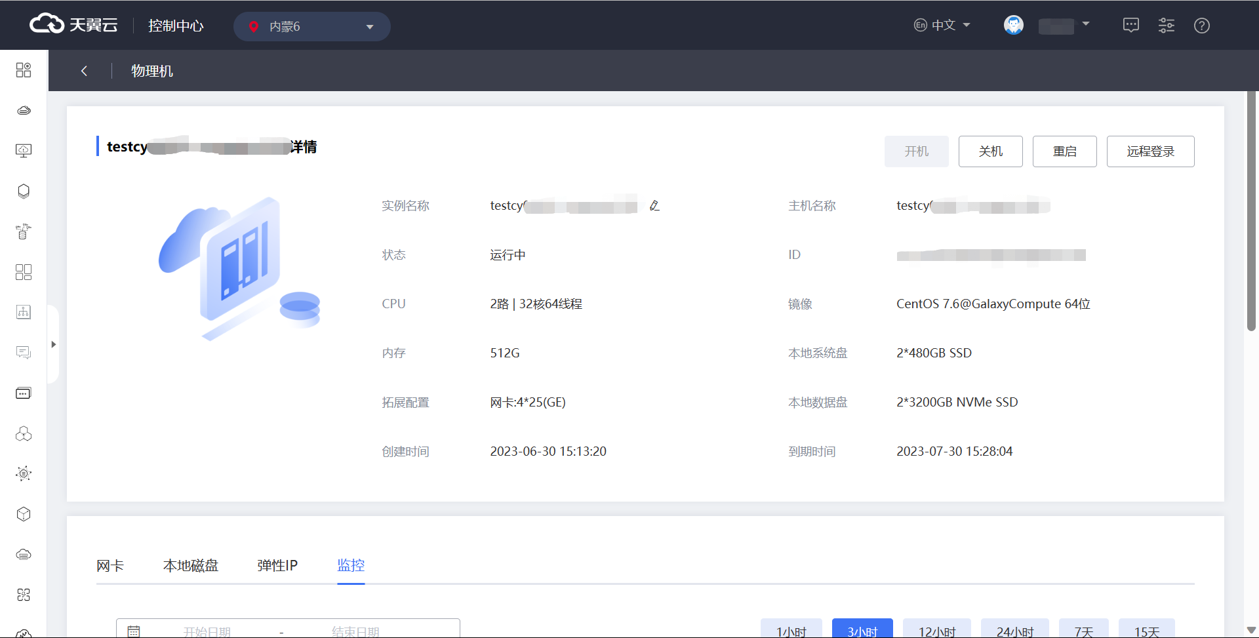Open the 内蒙6 region dropdown
Screen dimensions: 1259x638
311,27
